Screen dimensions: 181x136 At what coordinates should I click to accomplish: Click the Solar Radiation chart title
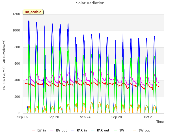(90, 3)
